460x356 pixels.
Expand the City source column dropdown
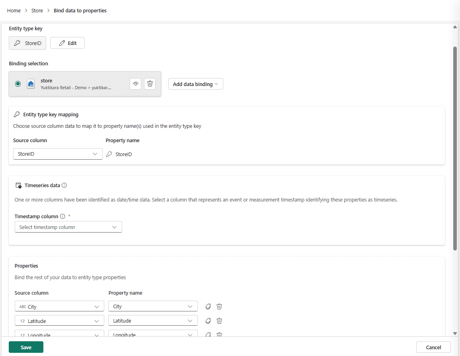[60, 306]
